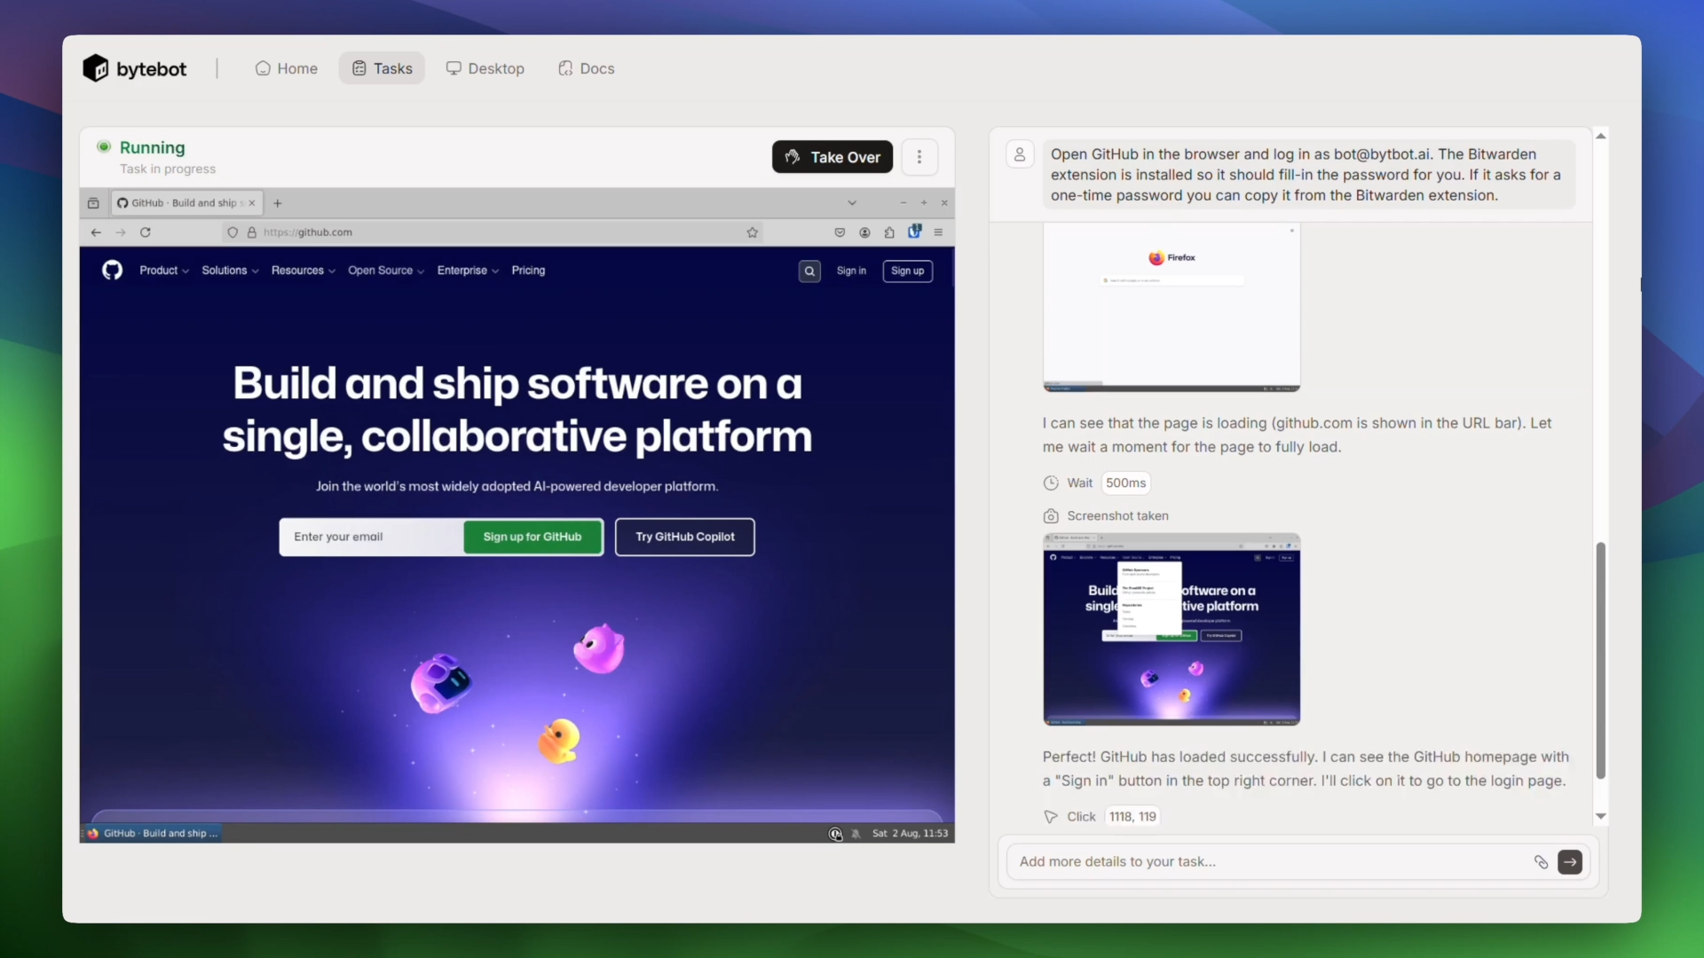1704x958 pixels.
Task: Expand the Product dropdown on GitHub
Action: pos(164,271)
